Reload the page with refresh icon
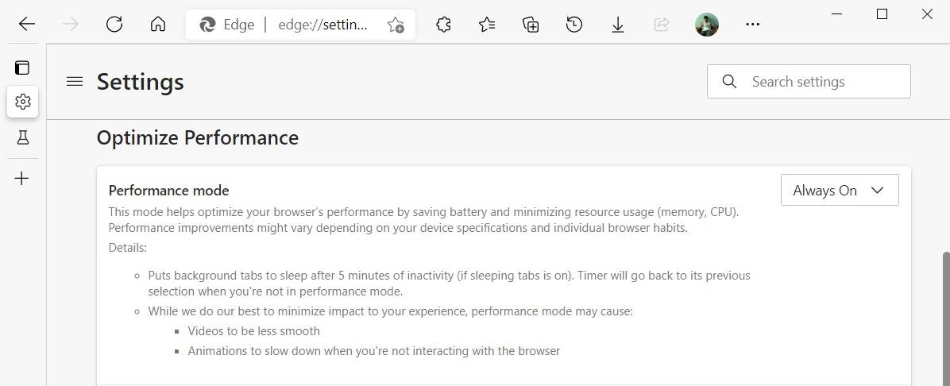Screen dimensions: 950x386 (x=114, y=25)
